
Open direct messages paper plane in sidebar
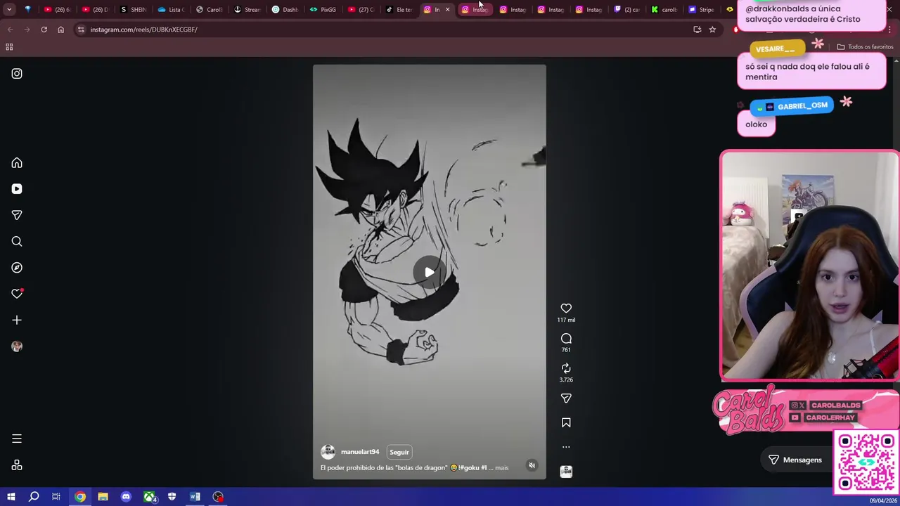pos(17,215)
